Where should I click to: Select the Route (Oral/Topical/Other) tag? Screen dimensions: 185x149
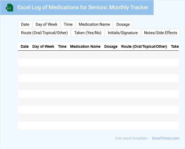coord(44,33)
